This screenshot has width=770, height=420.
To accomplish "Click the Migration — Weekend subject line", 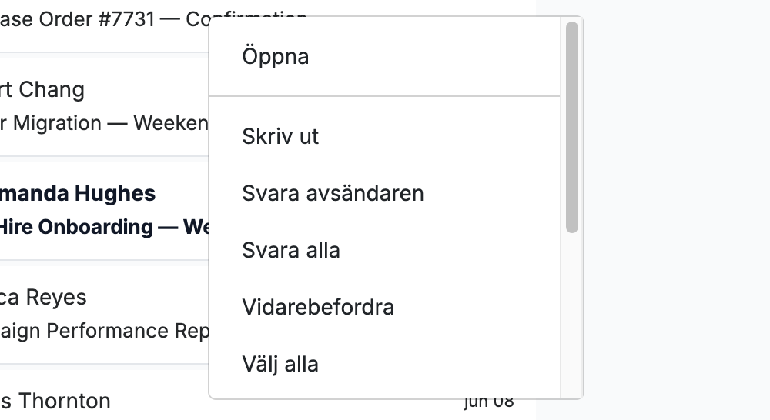I will (104, 123).
